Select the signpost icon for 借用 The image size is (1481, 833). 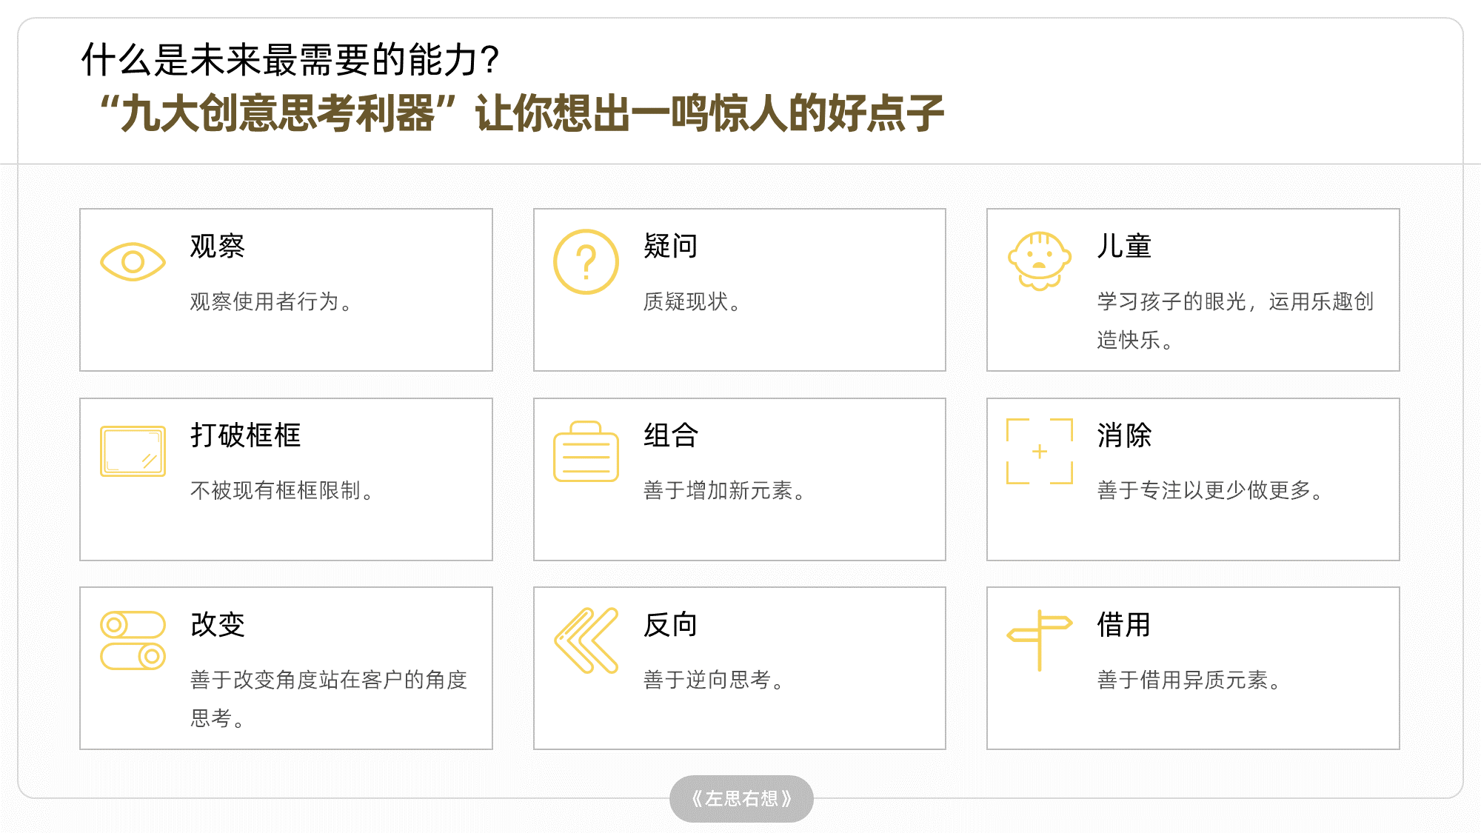(1039, 640)
